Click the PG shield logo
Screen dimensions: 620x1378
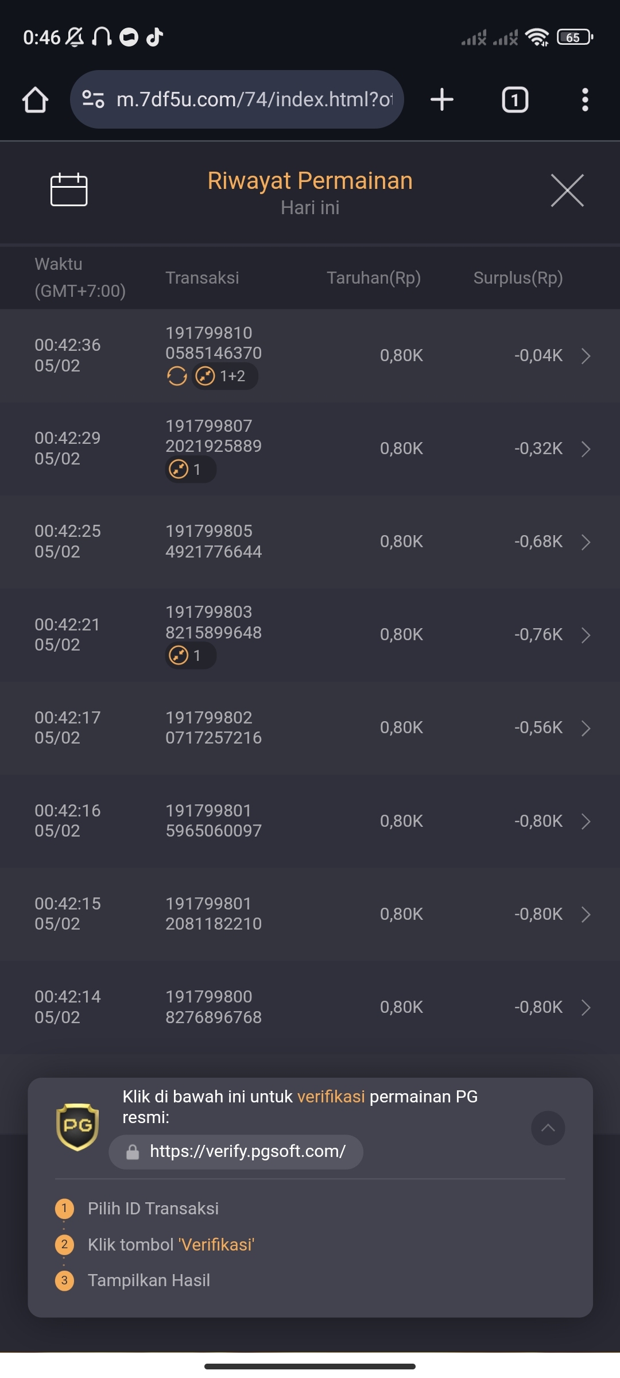pyautogui.click(x=77, y=1127)
